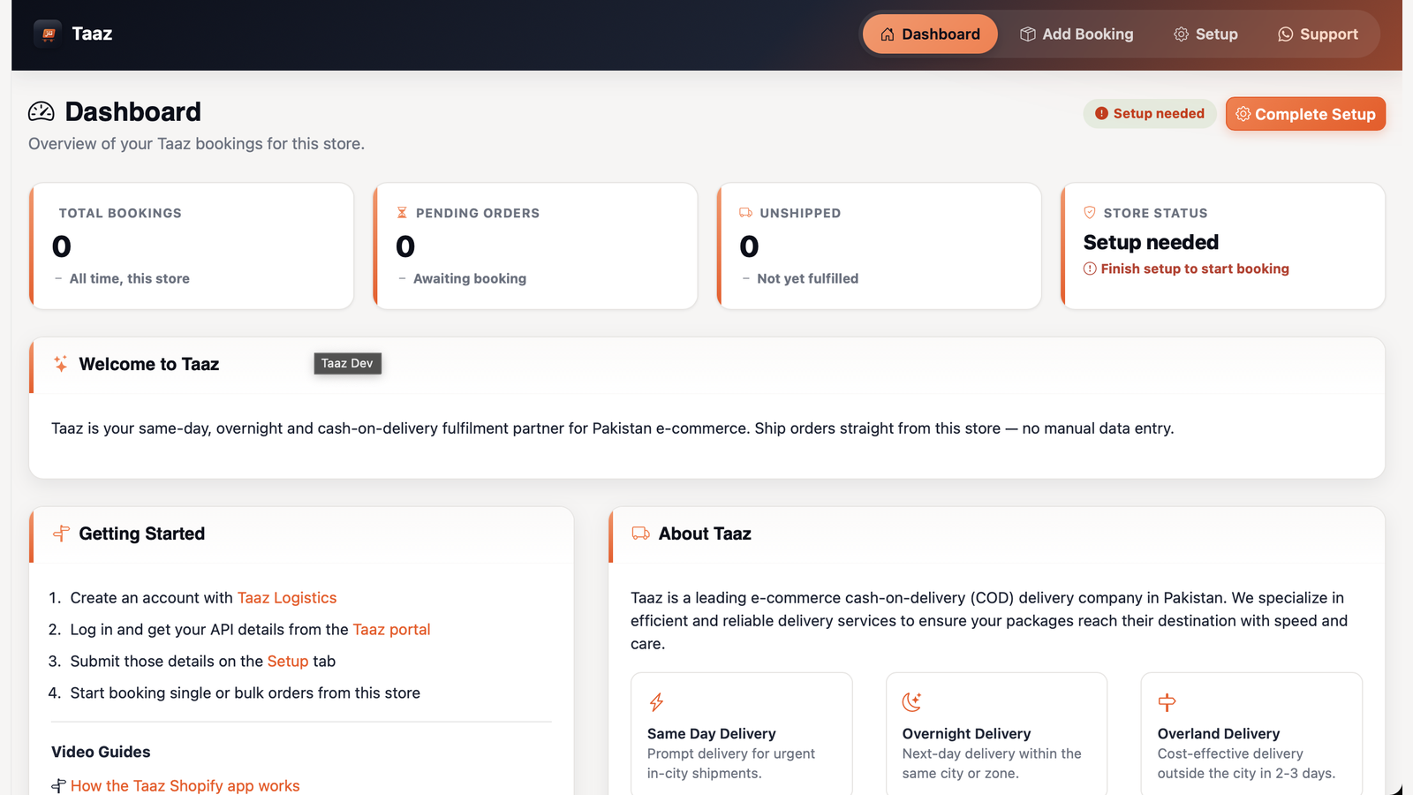1413x795 pixels.
Task: Click the Getting Started heading
Action: point(142,534)
